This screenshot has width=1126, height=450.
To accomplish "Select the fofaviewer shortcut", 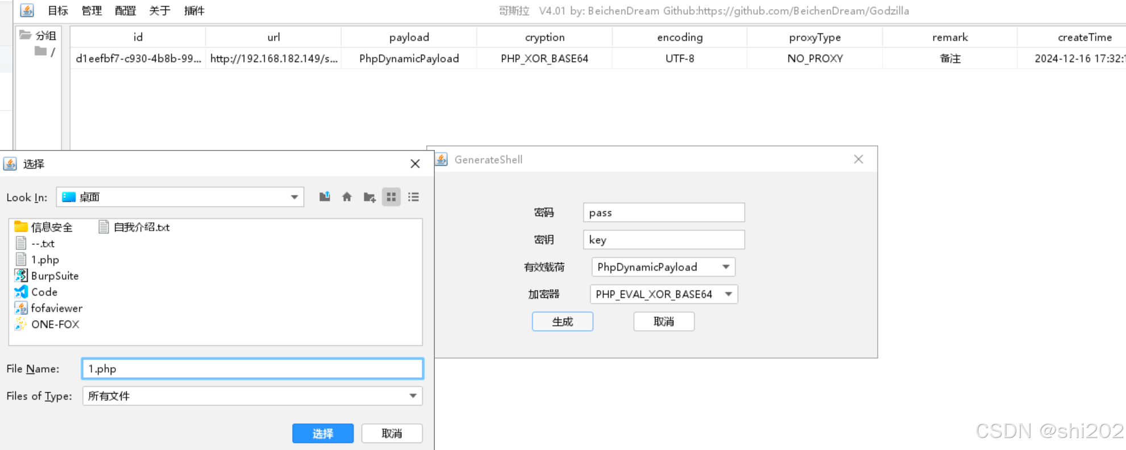I will pyautogui.click(x=48, y=309).
